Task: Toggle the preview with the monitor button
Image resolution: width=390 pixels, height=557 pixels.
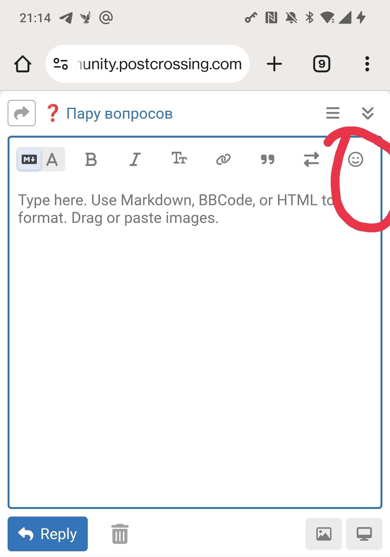Action: pyautogui.click(x=364, y=534)
